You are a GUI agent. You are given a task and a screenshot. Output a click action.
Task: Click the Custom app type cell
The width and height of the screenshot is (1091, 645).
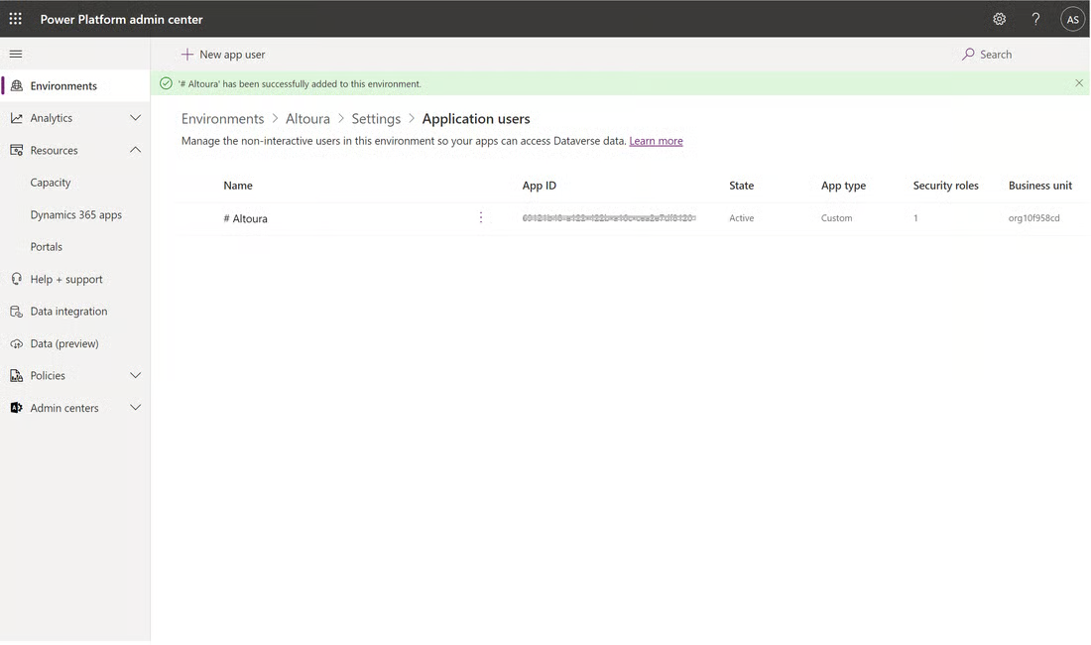tap(836, 217)
